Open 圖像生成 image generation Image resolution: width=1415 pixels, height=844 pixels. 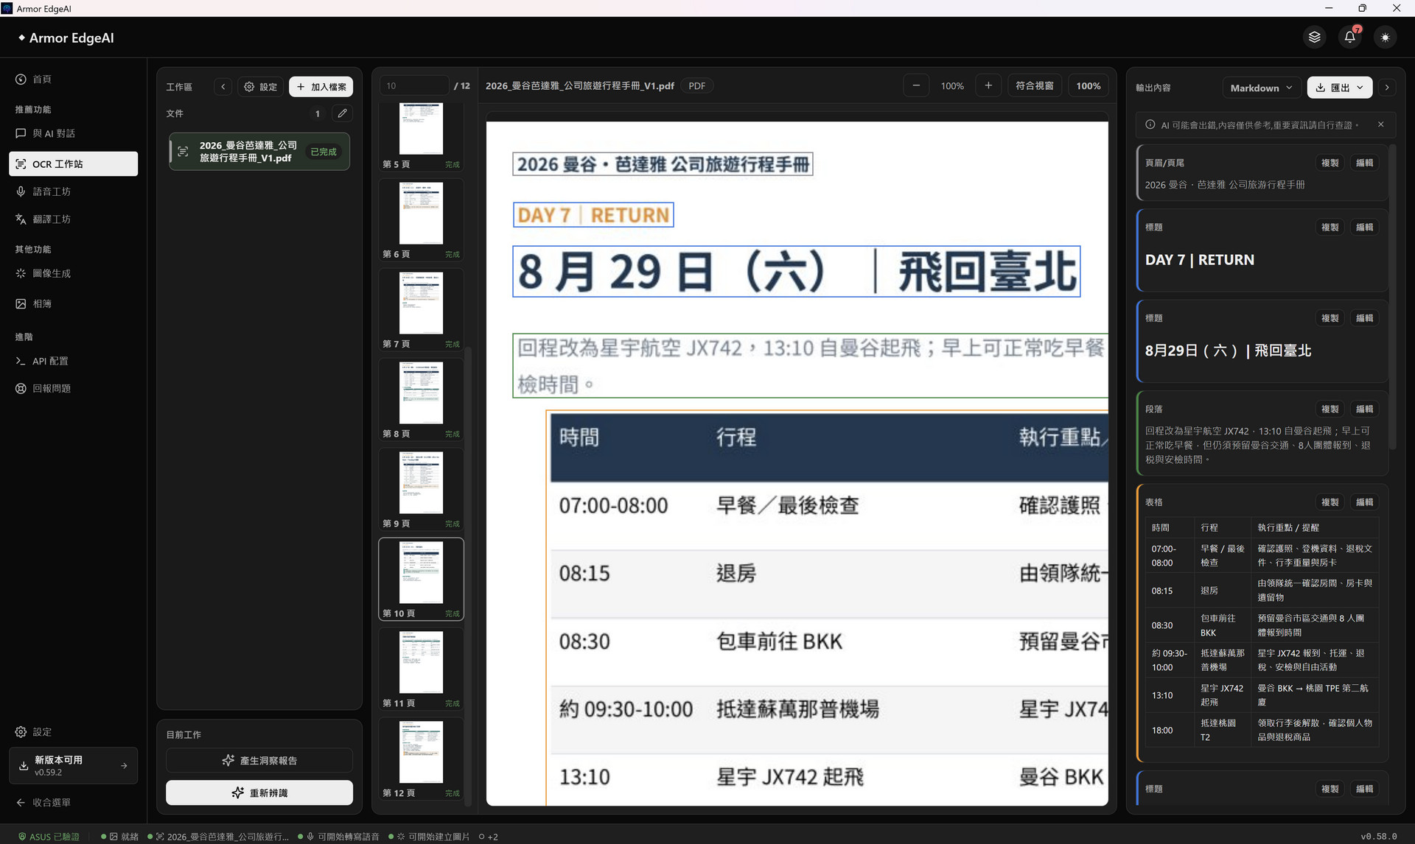click(x=73, y=273)
